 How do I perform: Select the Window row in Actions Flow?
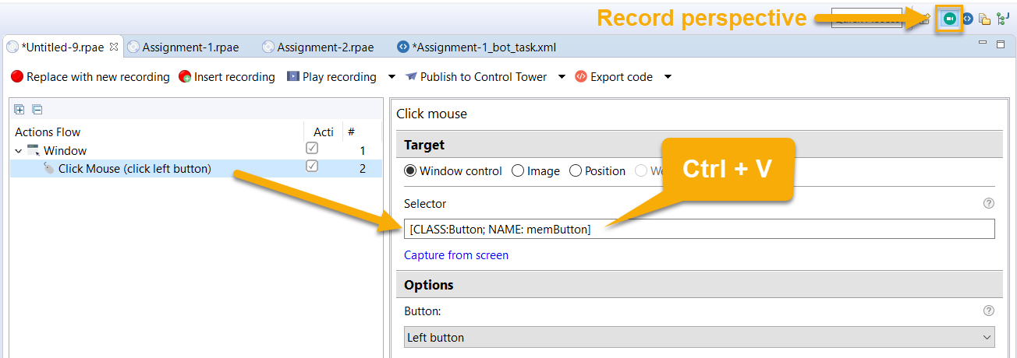(x=196, y=150)
